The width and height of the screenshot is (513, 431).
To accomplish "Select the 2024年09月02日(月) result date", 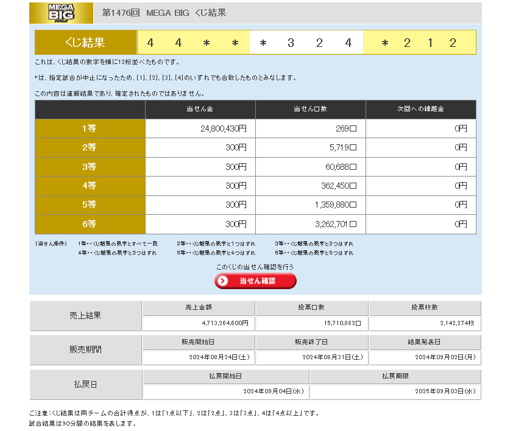I will pyautogui.click(x=445, y=357).
